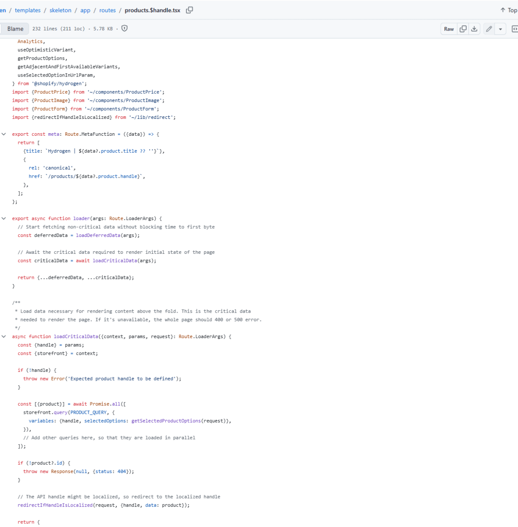The height and width of the screenshot is (527, 518).
Task: Click the 'const deferredData' line
Action: coord(79,235)
